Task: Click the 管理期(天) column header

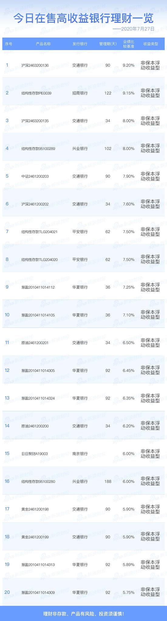Action: point(108,44)
